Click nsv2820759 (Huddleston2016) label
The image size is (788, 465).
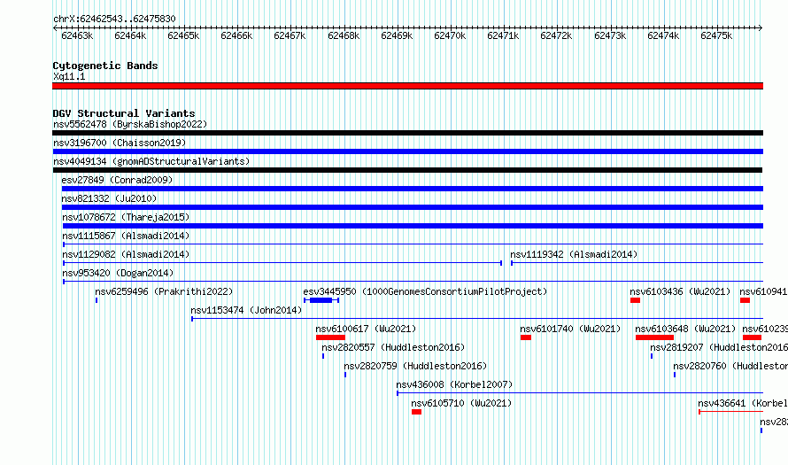click(415, 366)
